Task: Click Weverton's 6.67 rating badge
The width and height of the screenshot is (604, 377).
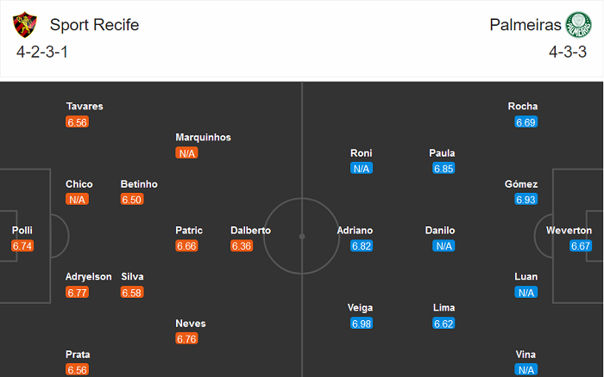Action: (x=581, y=246)
